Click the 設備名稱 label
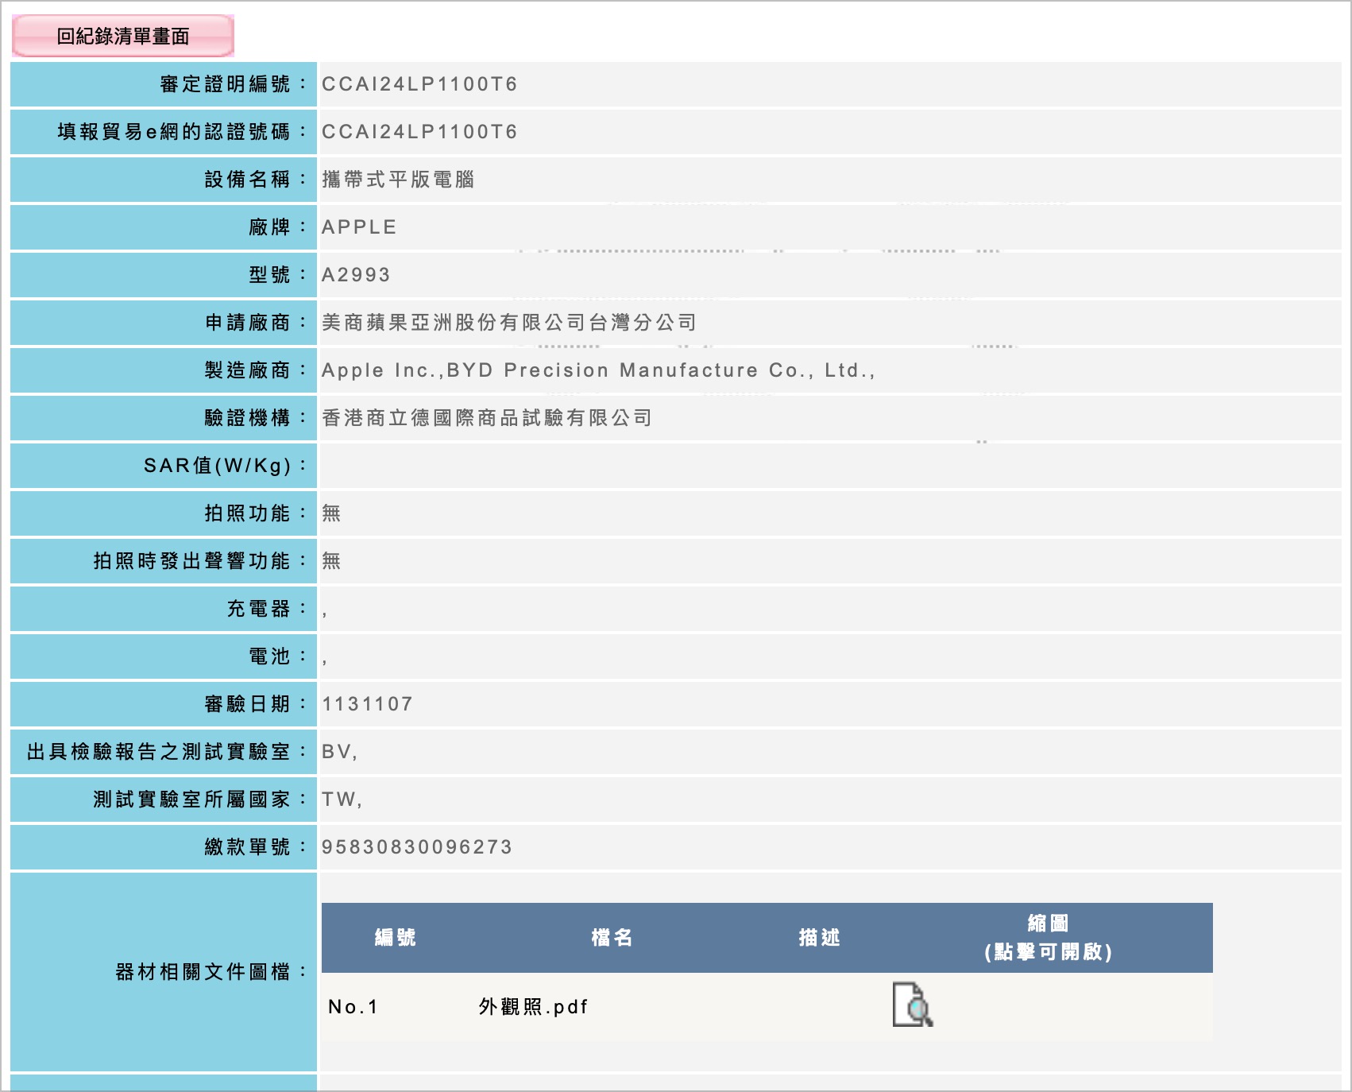Image resolution: width=1352 pixels, height=1092 pixels. point(255,180)
